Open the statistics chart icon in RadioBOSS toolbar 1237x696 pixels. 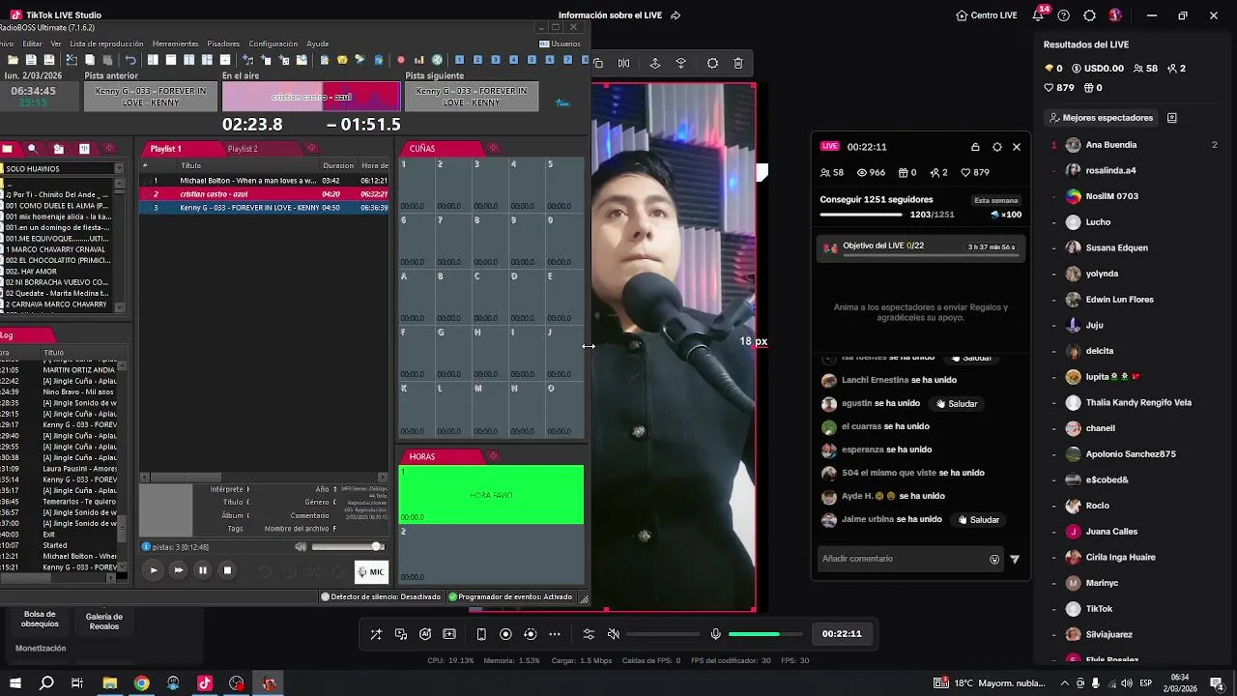click(x=419, y=60)
